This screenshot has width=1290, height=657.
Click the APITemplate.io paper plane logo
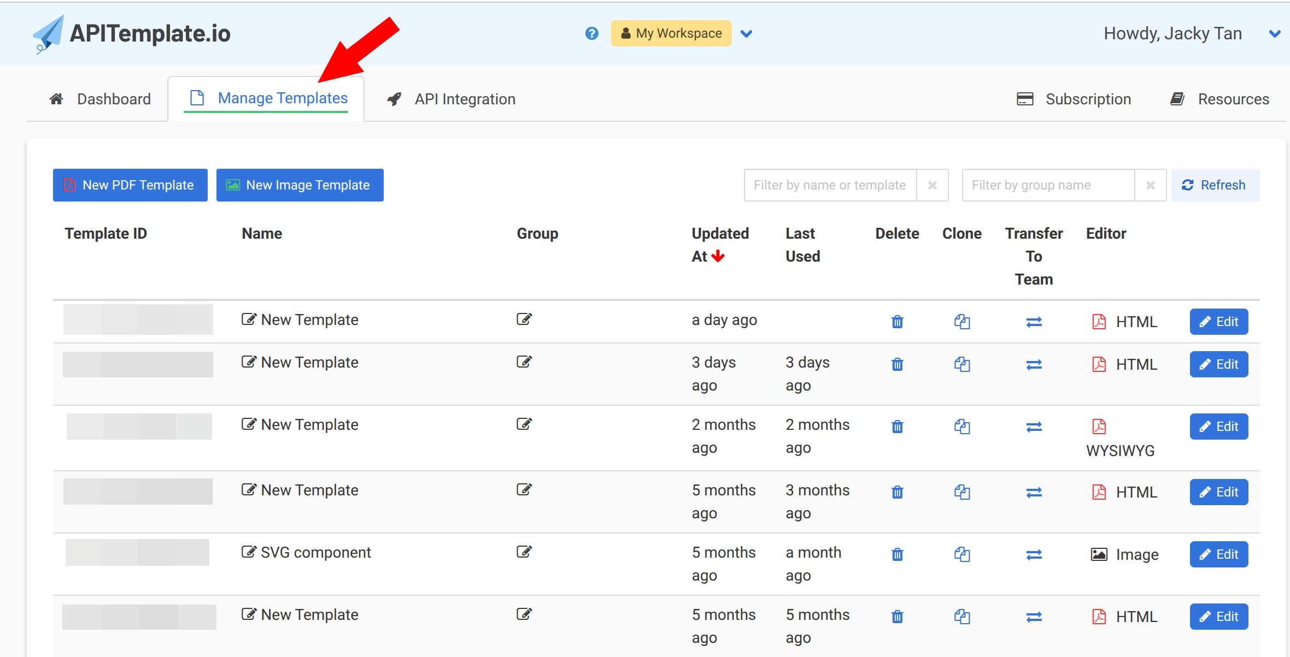coord(48,33)
